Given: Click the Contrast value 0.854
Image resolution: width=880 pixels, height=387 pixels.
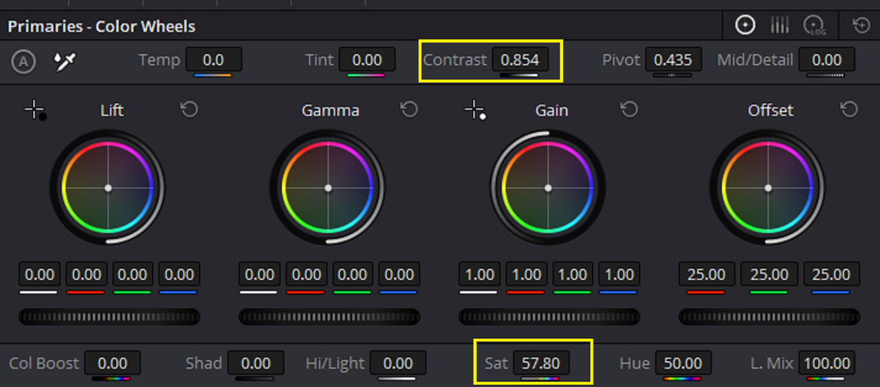Looking at the screenshot, I should [x=520, y=60].
